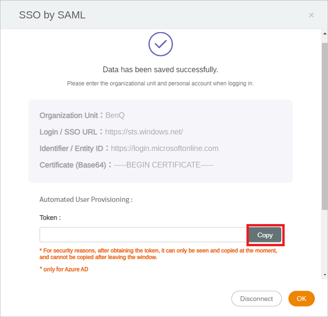This screenshot has width=328, height=317.
Task: Click the scrollbar up arrow
Action: click(325, 33)
